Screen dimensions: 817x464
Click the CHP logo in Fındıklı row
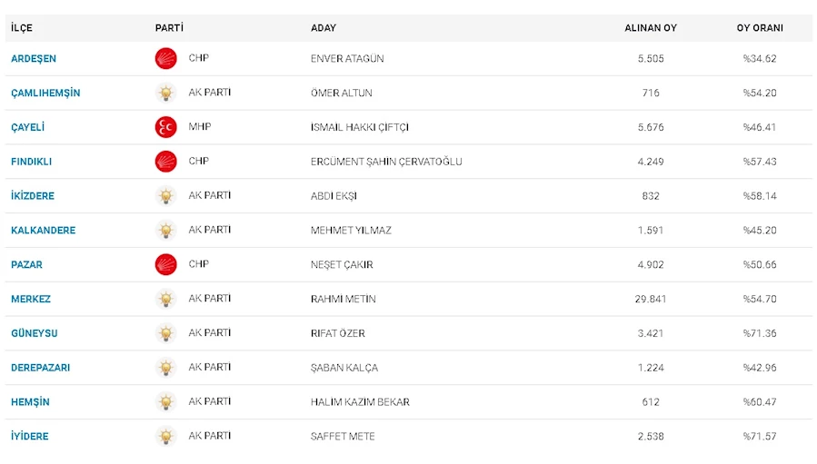point(165,162)
